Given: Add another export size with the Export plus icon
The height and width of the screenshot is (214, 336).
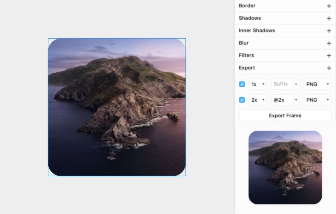Looking at the screenshot, I should coord(329,68).
